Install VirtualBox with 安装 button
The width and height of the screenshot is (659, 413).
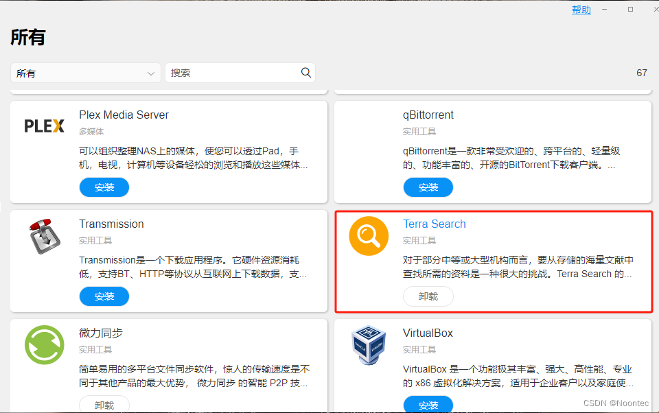428,405
